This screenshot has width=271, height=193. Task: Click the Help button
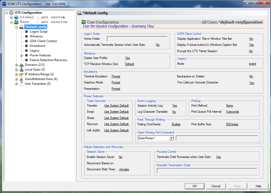click(258, 186)
